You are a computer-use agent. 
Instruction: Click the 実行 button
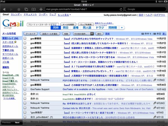pyautogui.click(x=99, y=34)
